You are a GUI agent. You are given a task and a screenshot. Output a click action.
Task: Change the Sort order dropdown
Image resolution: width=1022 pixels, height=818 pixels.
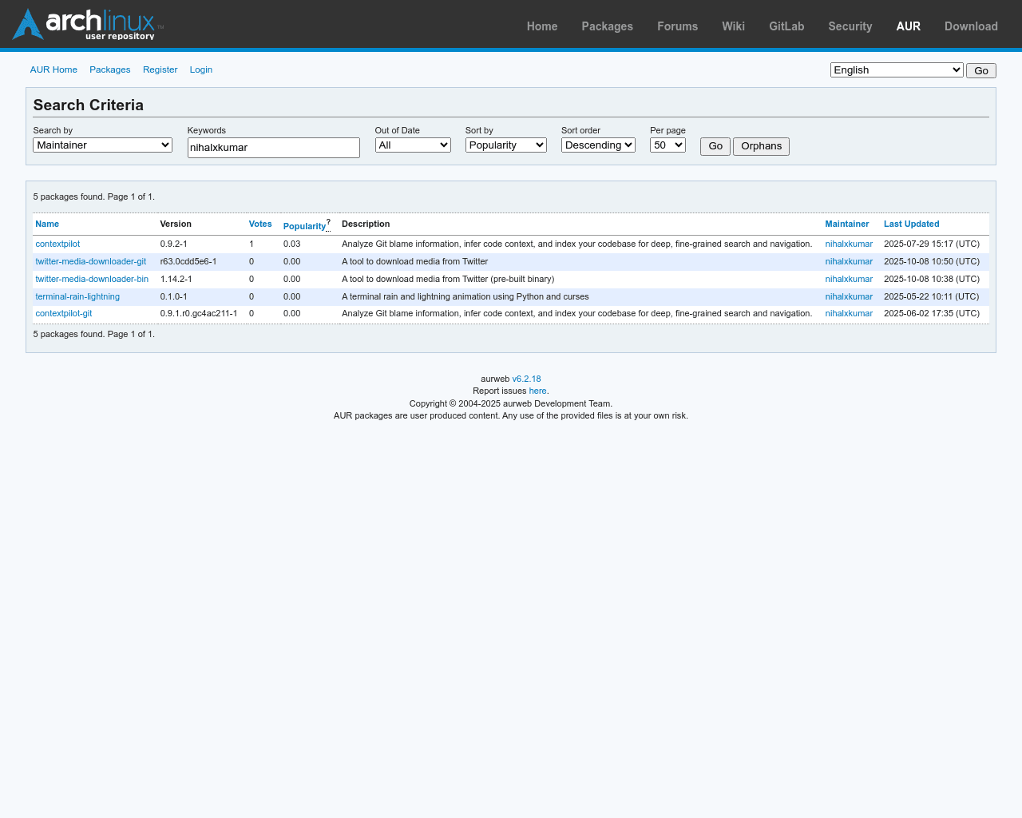point(598,145)
